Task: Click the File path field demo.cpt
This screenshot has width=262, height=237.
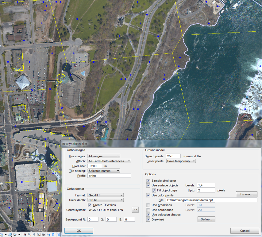Action: [x=212, y=200]
